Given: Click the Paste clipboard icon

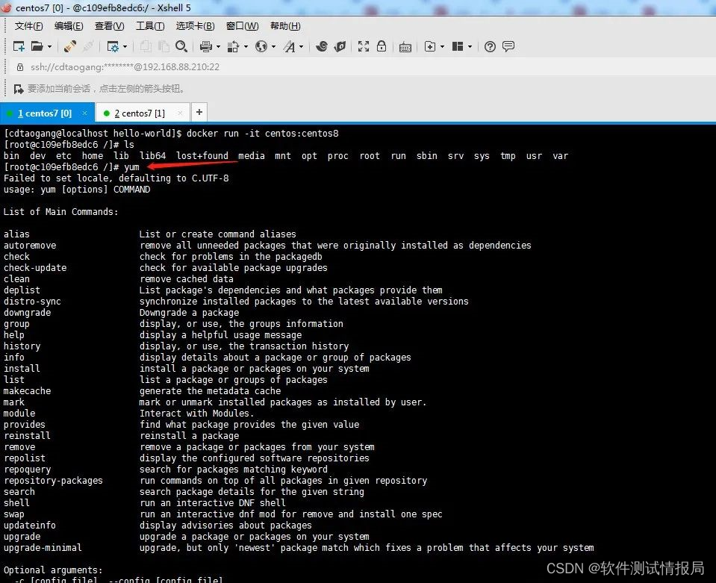Looking at the screenshot, I should [x=164, y=46].
